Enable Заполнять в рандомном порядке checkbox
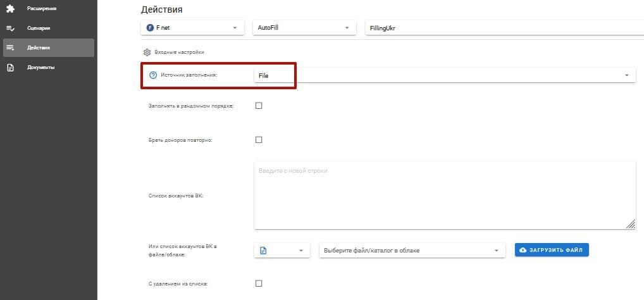The image size is (644, 300). coord(259,106)
